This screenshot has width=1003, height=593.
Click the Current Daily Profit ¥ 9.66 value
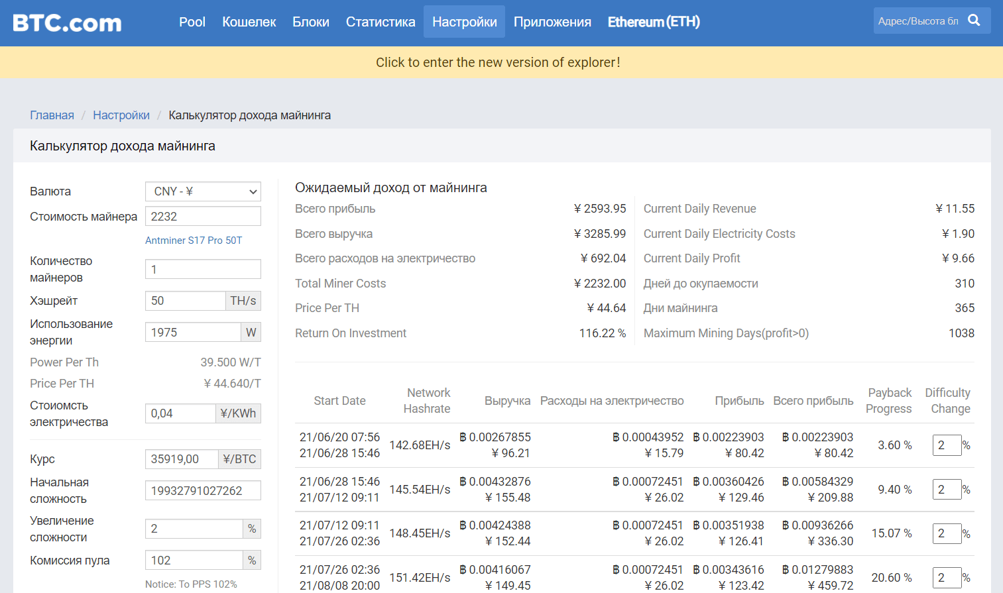958,258
